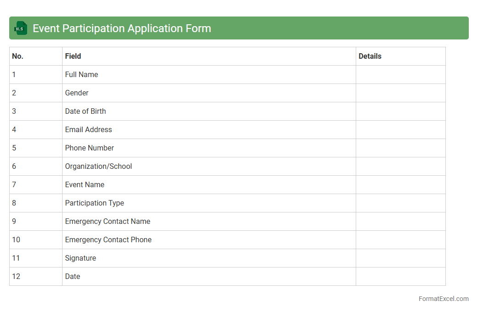Select the Details cell for Emergency Contact Phone

[x=400, y=240]
